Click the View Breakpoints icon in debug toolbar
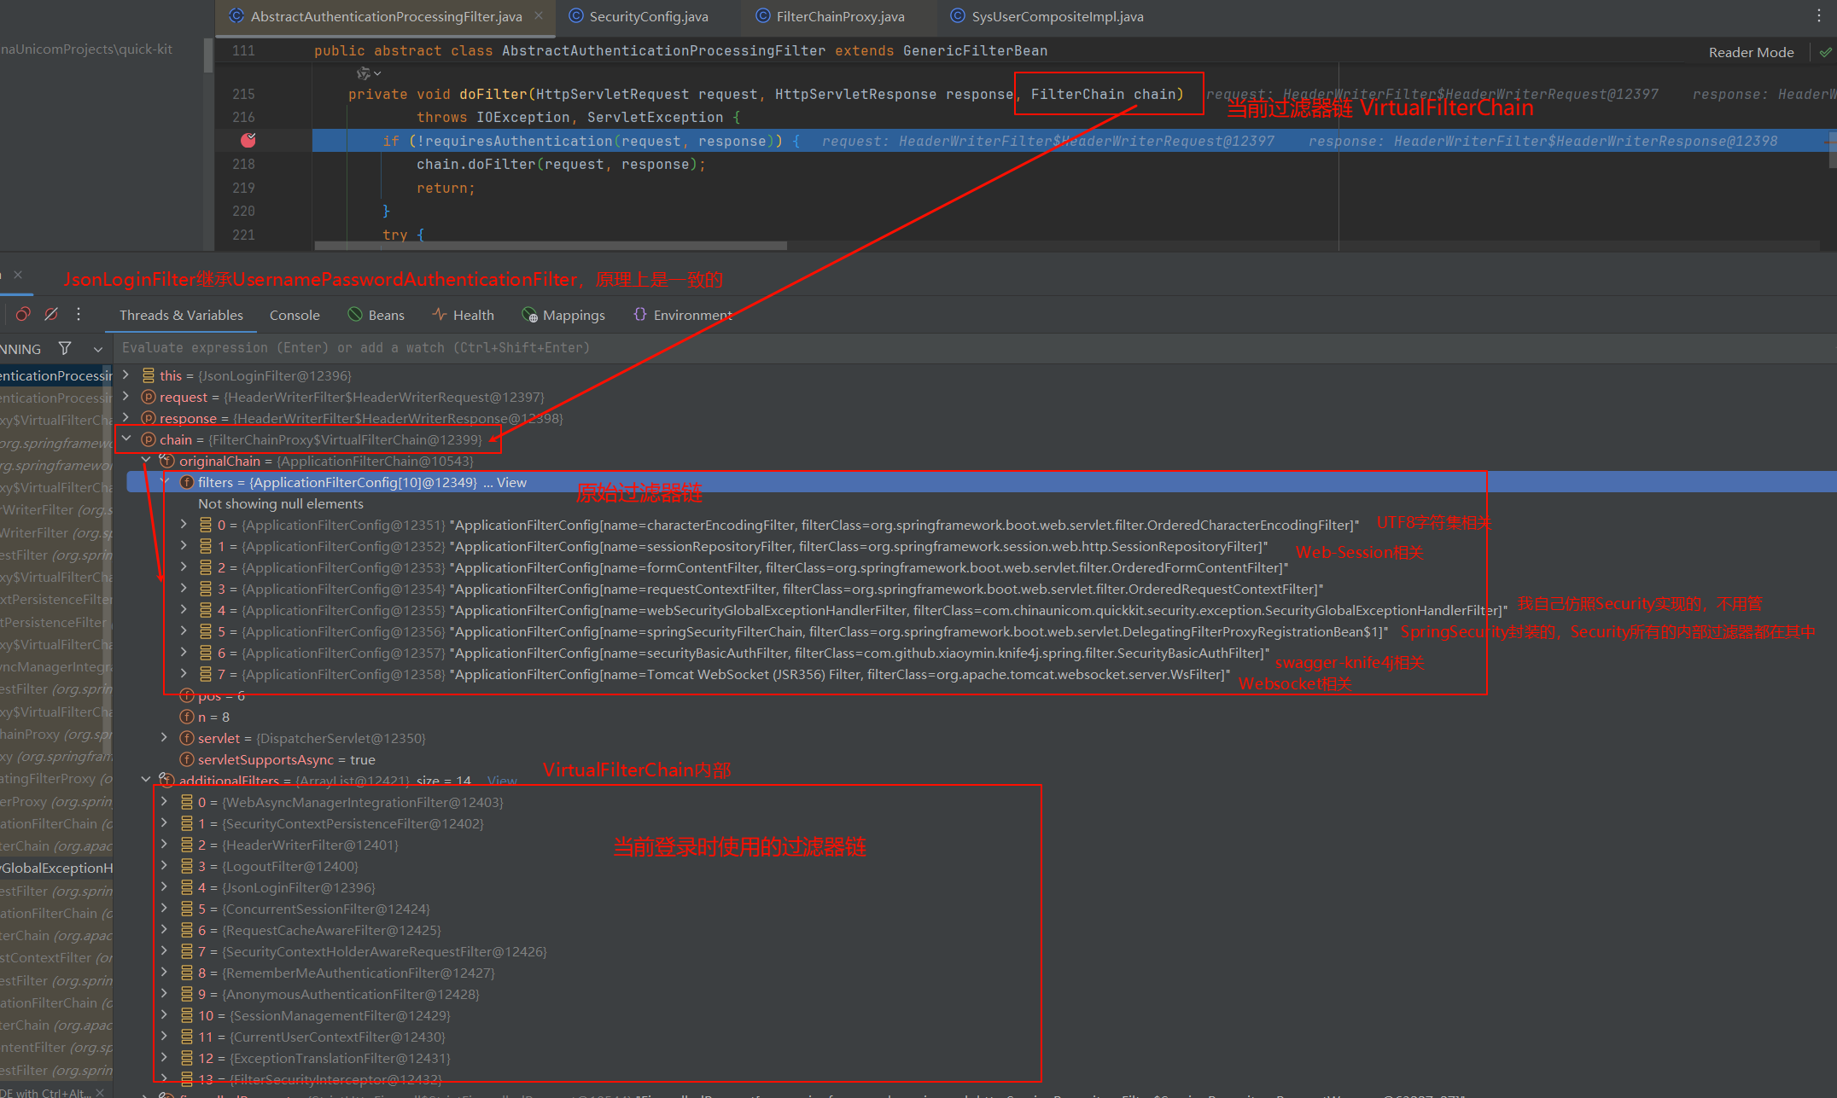Viewport: 1837px width, 1098px height. 23,315
